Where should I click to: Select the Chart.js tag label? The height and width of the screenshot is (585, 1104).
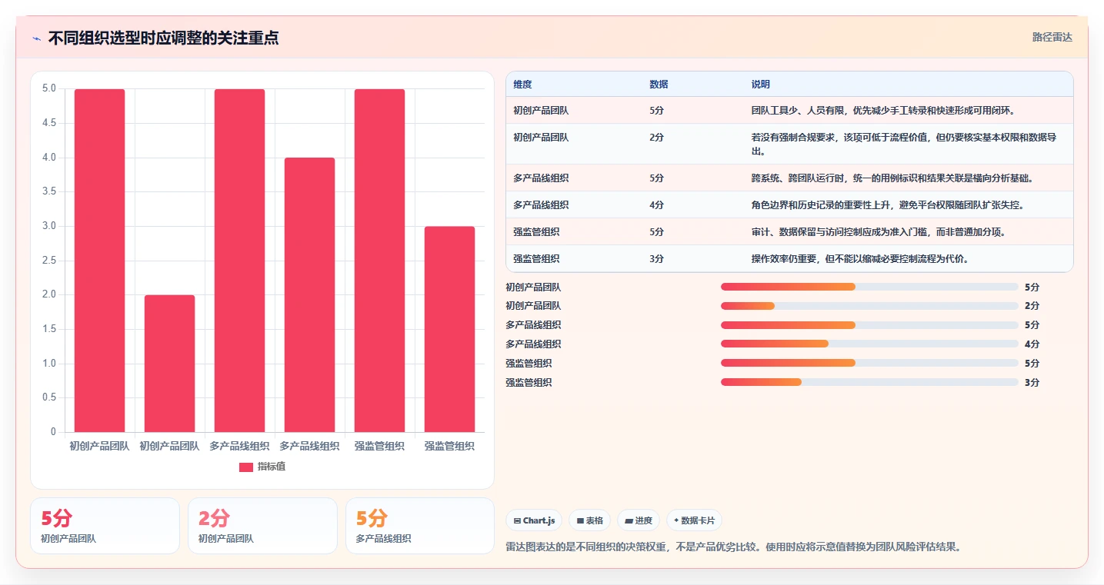coord(539,520)
